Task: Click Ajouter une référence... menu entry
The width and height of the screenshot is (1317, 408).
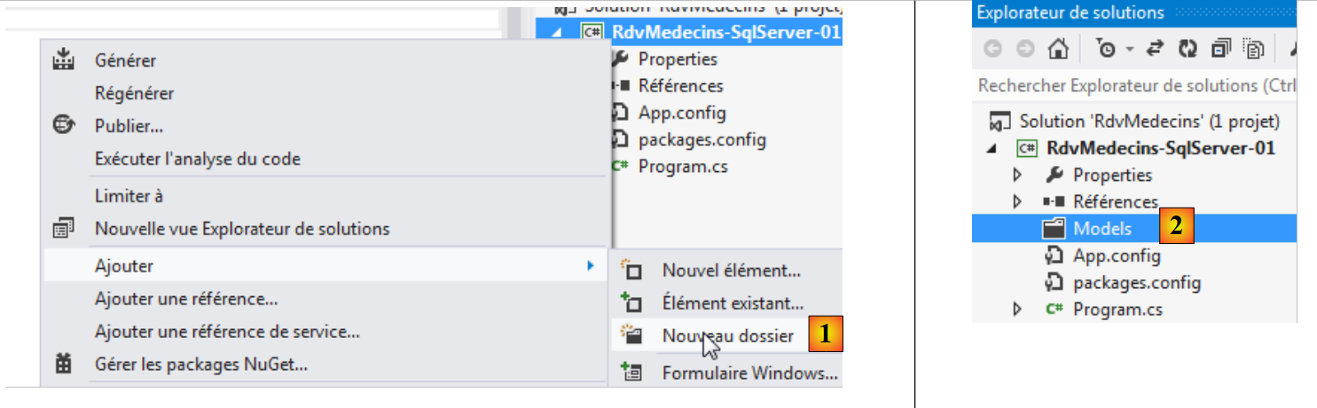Action: click(186, 299)
